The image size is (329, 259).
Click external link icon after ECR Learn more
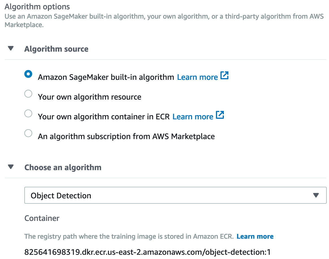(x=220, y=115)
